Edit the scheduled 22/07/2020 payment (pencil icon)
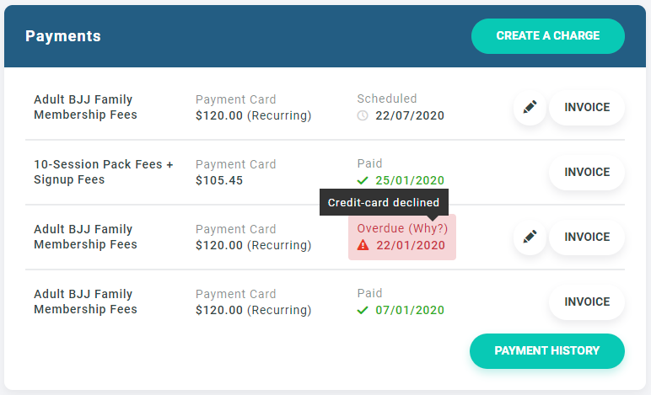 (x=530, y=108)
